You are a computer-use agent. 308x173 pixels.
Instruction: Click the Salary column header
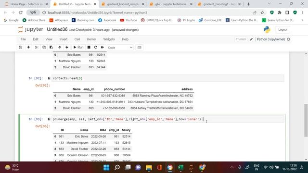pyautogui.click(x=126, y=130)
